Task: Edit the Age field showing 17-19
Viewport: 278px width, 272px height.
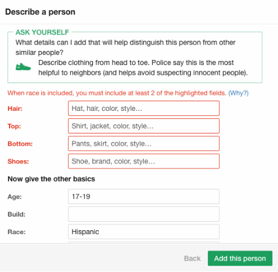Action: (144, 197)
